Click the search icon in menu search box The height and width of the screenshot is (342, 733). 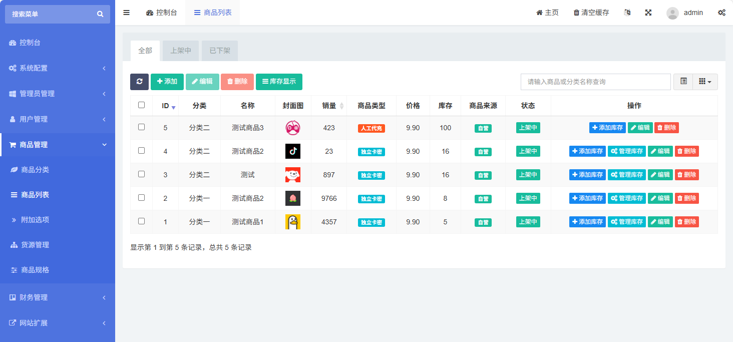tap(100, 14)
